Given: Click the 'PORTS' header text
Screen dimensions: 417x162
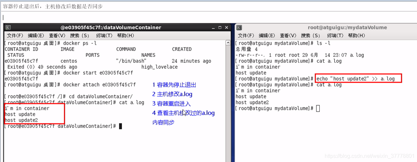Looking at the screenshot, I should pos(92,55).
